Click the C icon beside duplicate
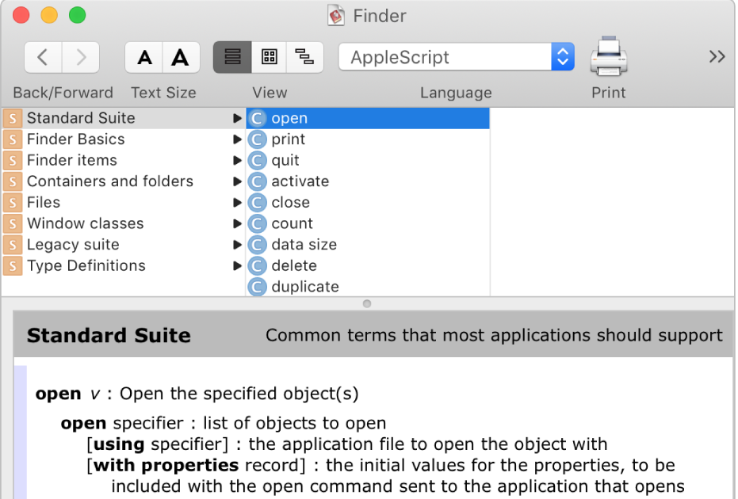 pyautogui.click(x=258, y=287)
